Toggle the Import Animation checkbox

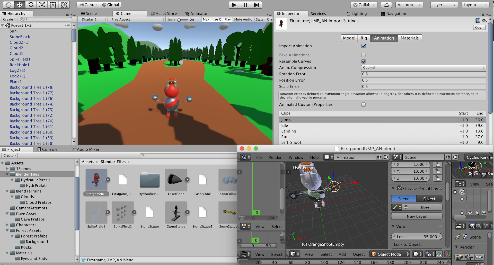coord(363,46)
